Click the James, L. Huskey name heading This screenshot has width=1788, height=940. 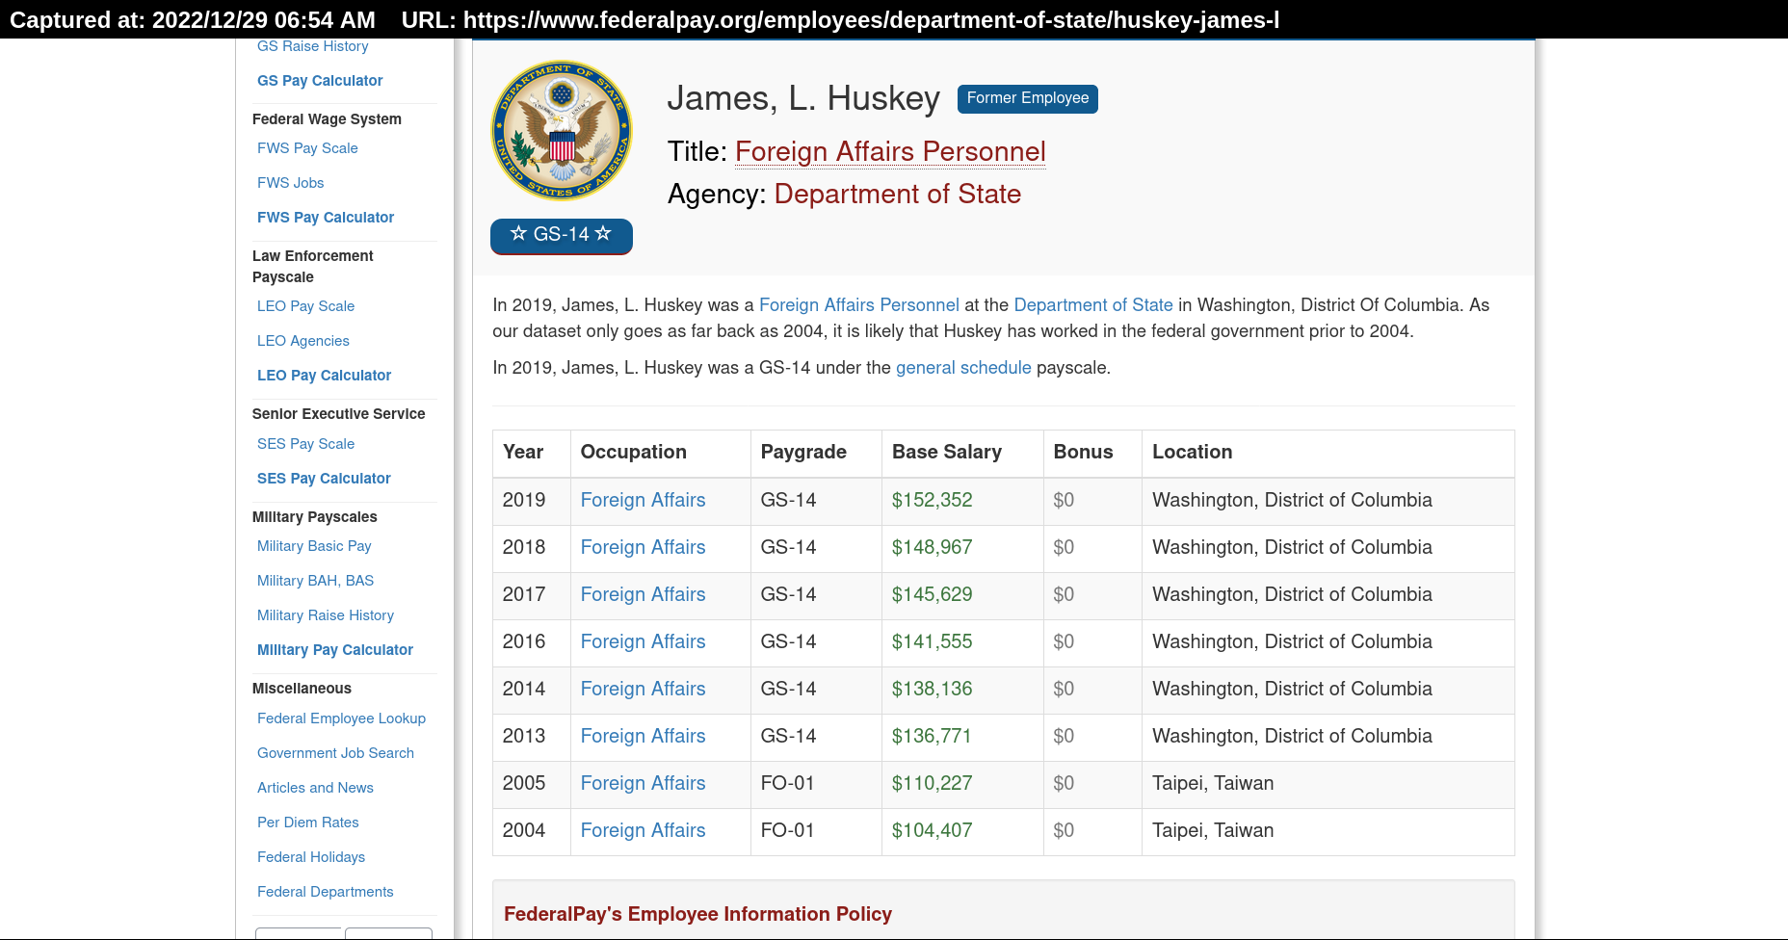pyautogui.click(x=803, y=99)
